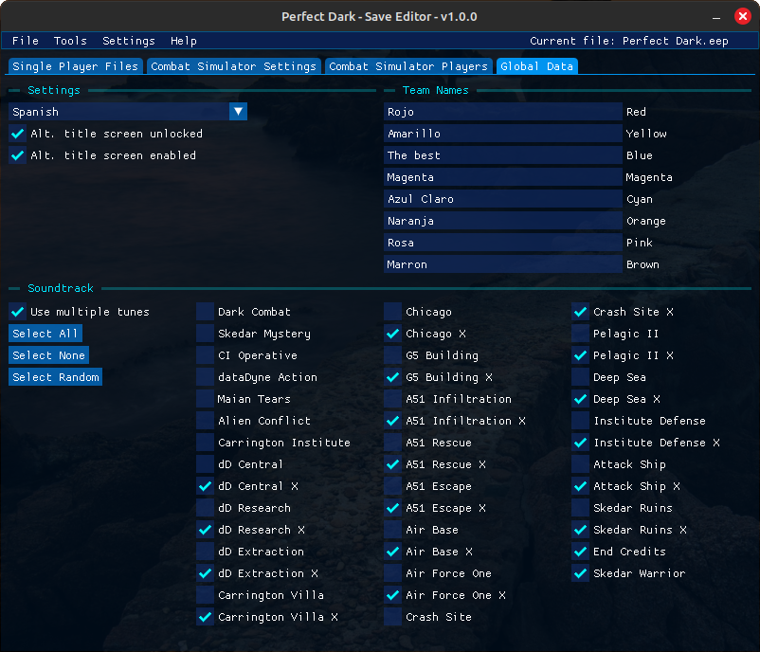The width and height of the screenshot is (760, 652).
Task: Edit the Cyan team name Azul Claro
Action: coord(502,199)
